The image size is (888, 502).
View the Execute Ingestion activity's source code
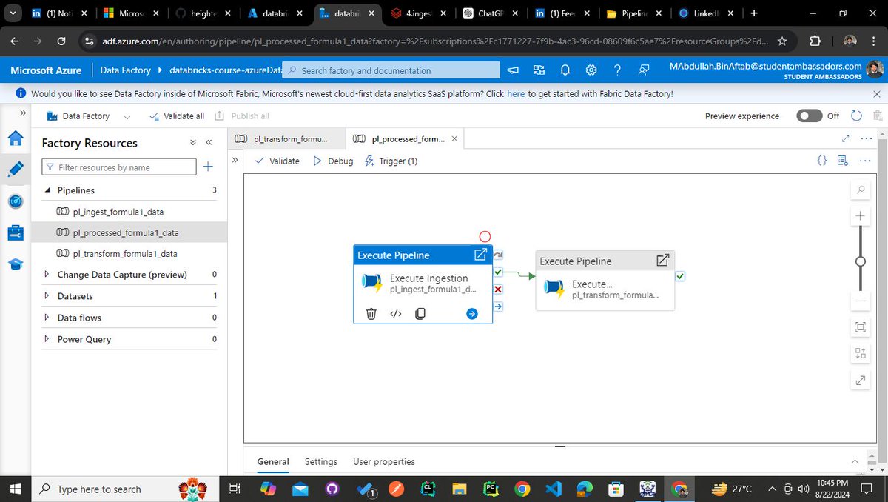[396, 313]
